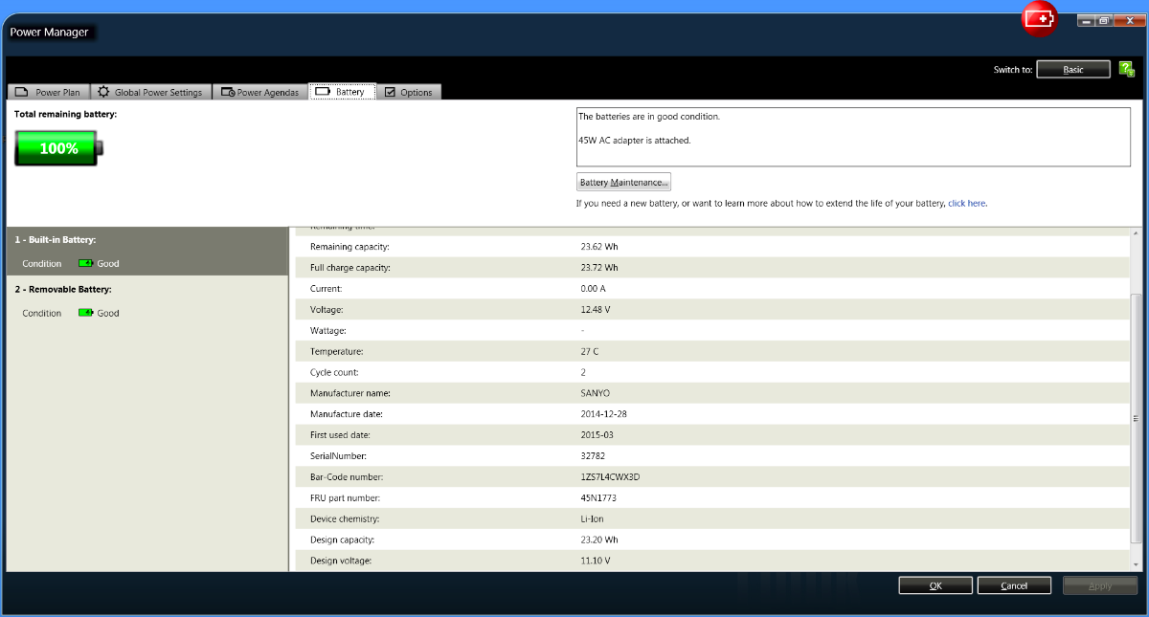Click the Built-in Battery green condition icon
The width and height of the screenshot is (1149, 617).
(x=86, y=263)
